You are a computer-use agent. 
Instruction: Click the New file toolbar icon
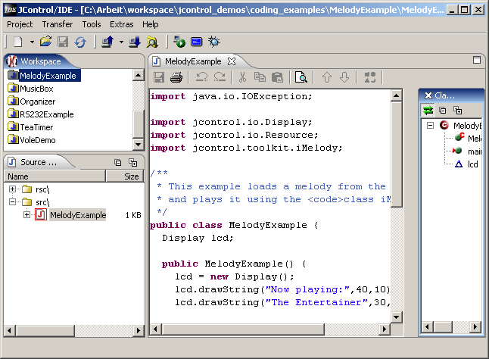[x=17, y=42]
